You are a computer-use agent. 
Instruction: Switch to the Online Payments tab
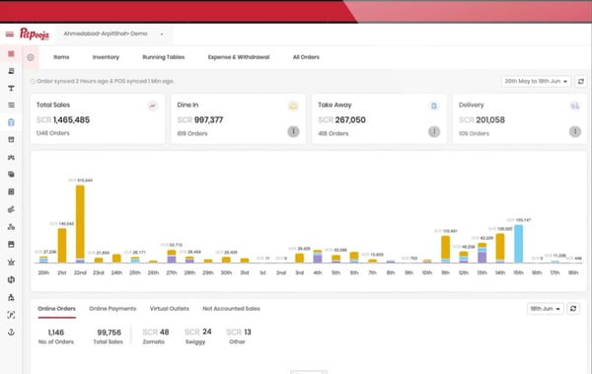[x=112, y=309]
